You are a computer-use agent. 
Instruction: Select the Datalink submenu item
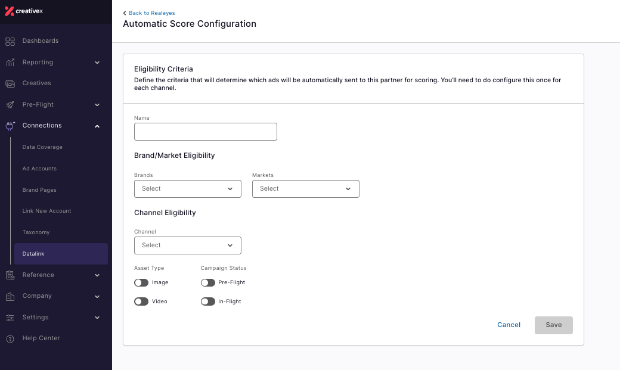click(x=61, y=254)
